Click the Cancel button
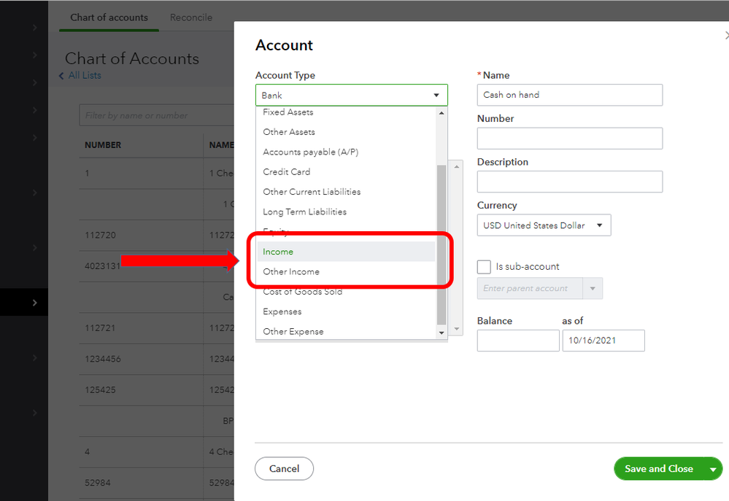Viewport: 729px width, 501px height. coord(284,469)
